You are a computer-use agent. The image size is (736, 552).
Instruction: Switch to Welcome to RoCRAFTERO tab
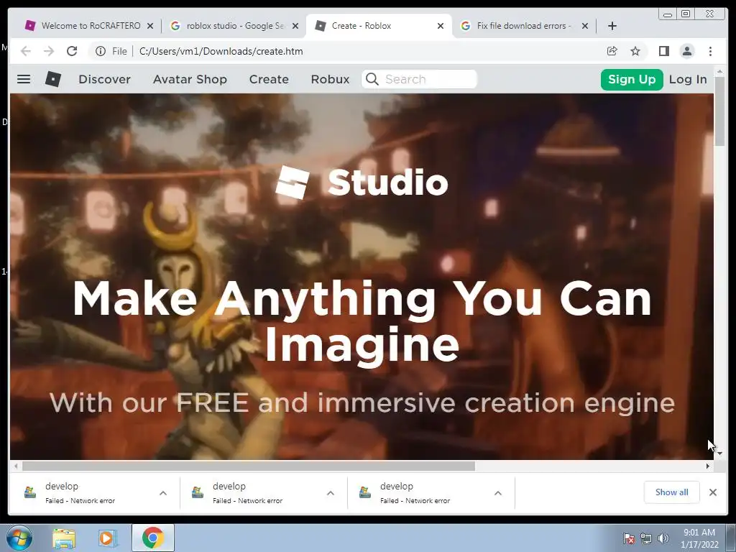(x=90, y=26)
